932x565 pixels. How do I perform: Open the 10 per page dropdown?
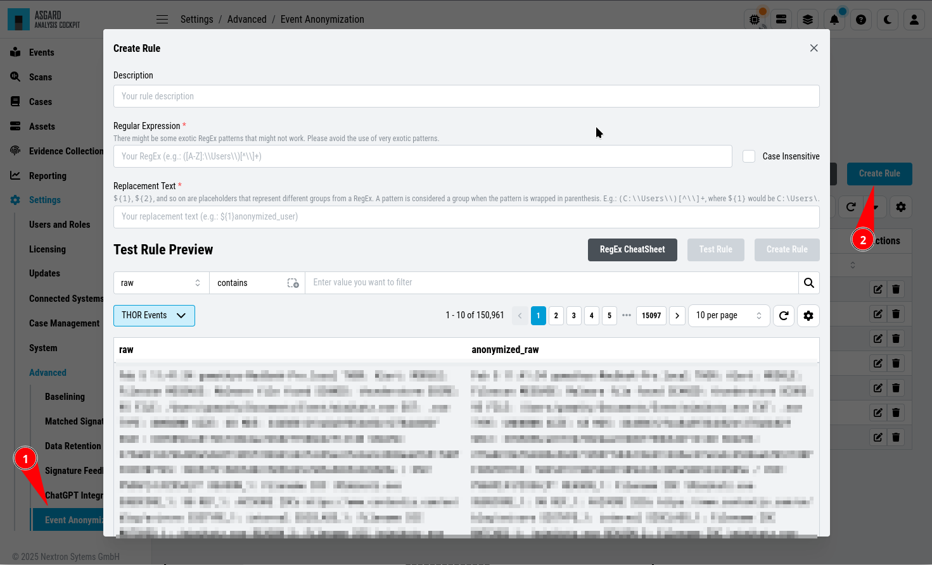729,316
